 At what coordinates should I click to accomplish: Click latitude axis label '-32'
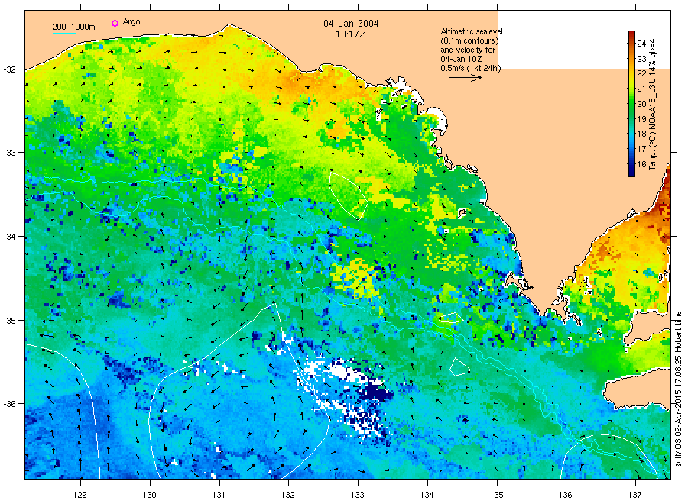(9, 69)
